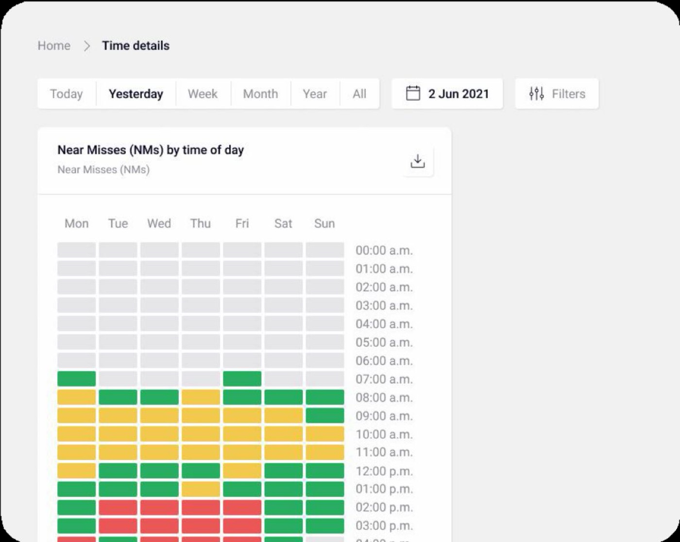Click the download icon on the chart card
Viewport: 680px width, 542px height.
[418, 161]
